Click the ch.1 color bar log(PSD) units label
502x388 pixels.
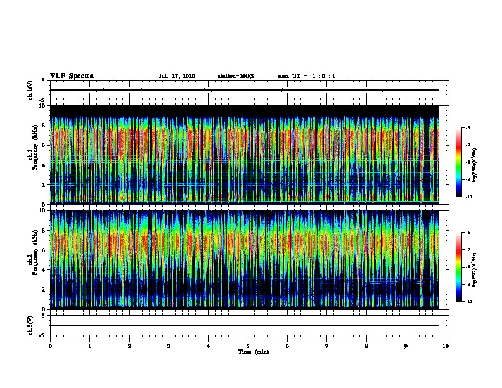(475, 165)
